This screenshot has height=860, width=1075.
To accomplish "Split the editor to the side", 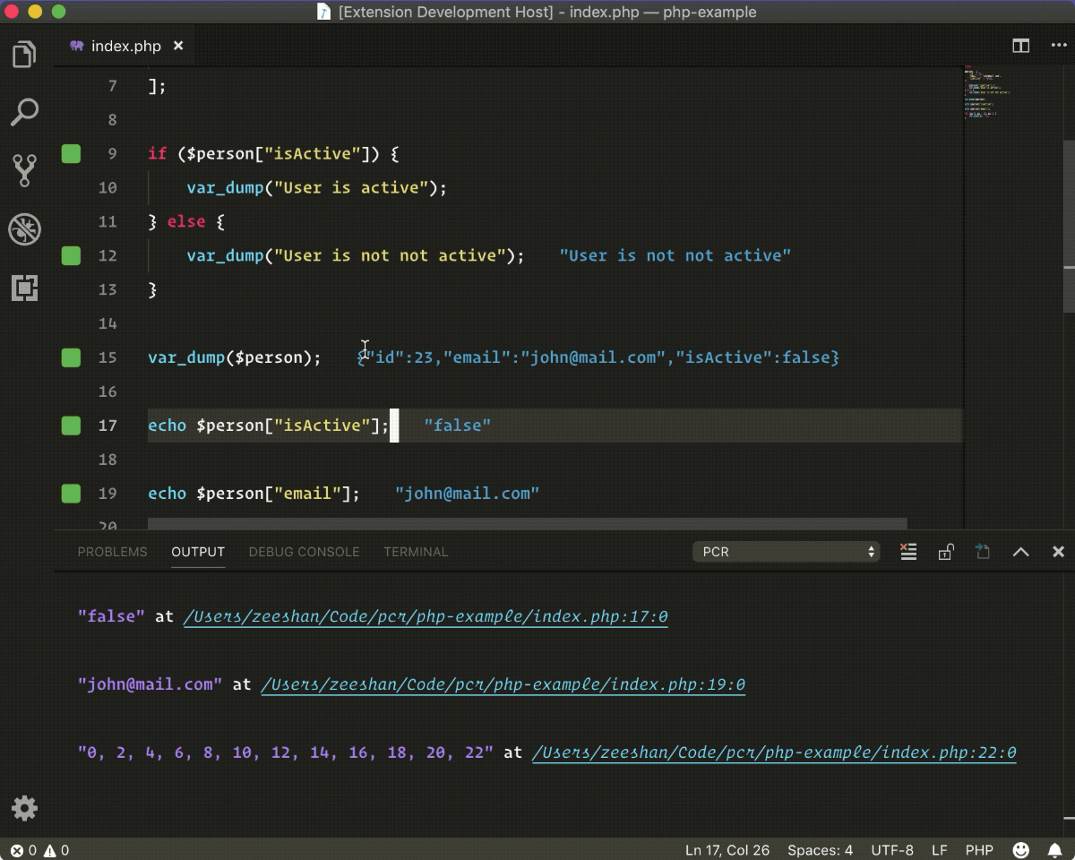I will [x=1020, y=46].
